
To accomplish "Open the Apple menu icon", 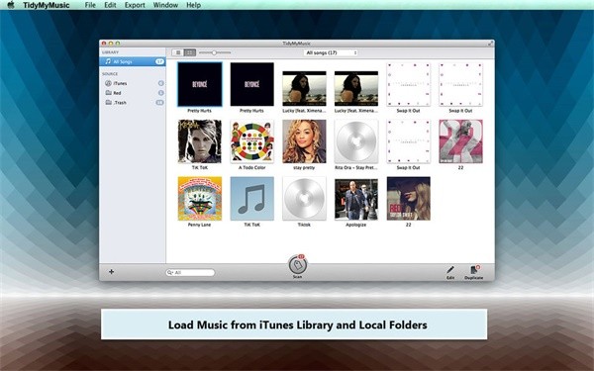I will (11, 5).
